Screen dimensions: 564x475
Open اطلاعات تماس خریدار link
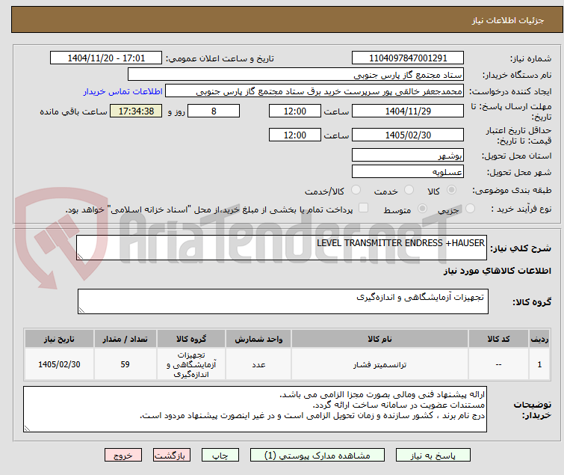[x=123, y=91]
